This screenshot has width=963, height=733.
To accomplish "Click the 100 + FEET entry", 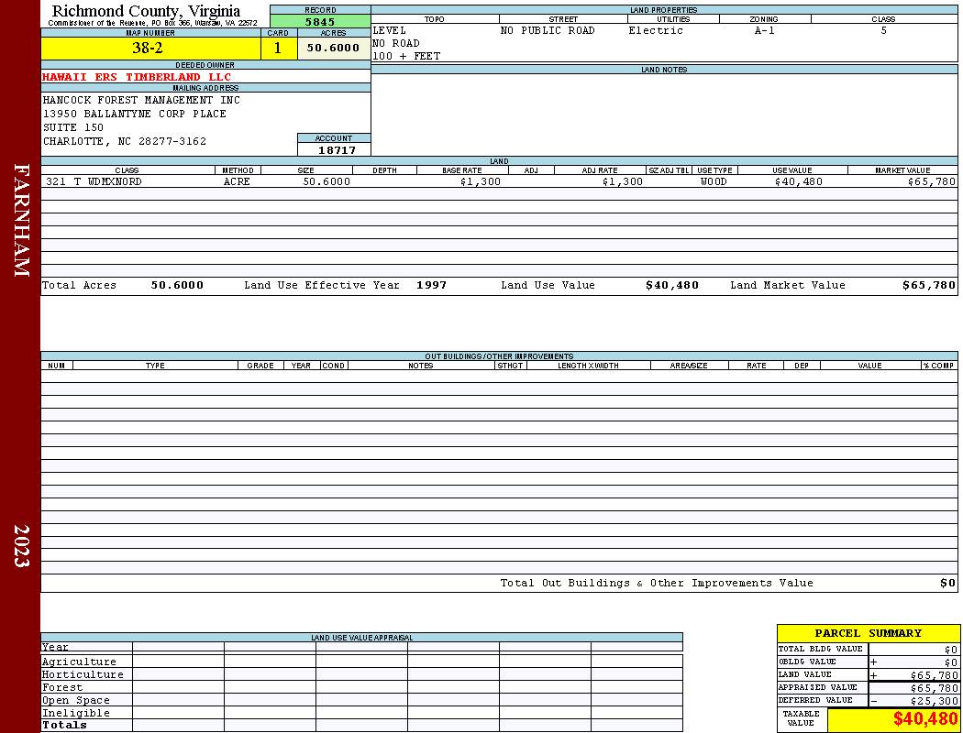I will 406,57.
